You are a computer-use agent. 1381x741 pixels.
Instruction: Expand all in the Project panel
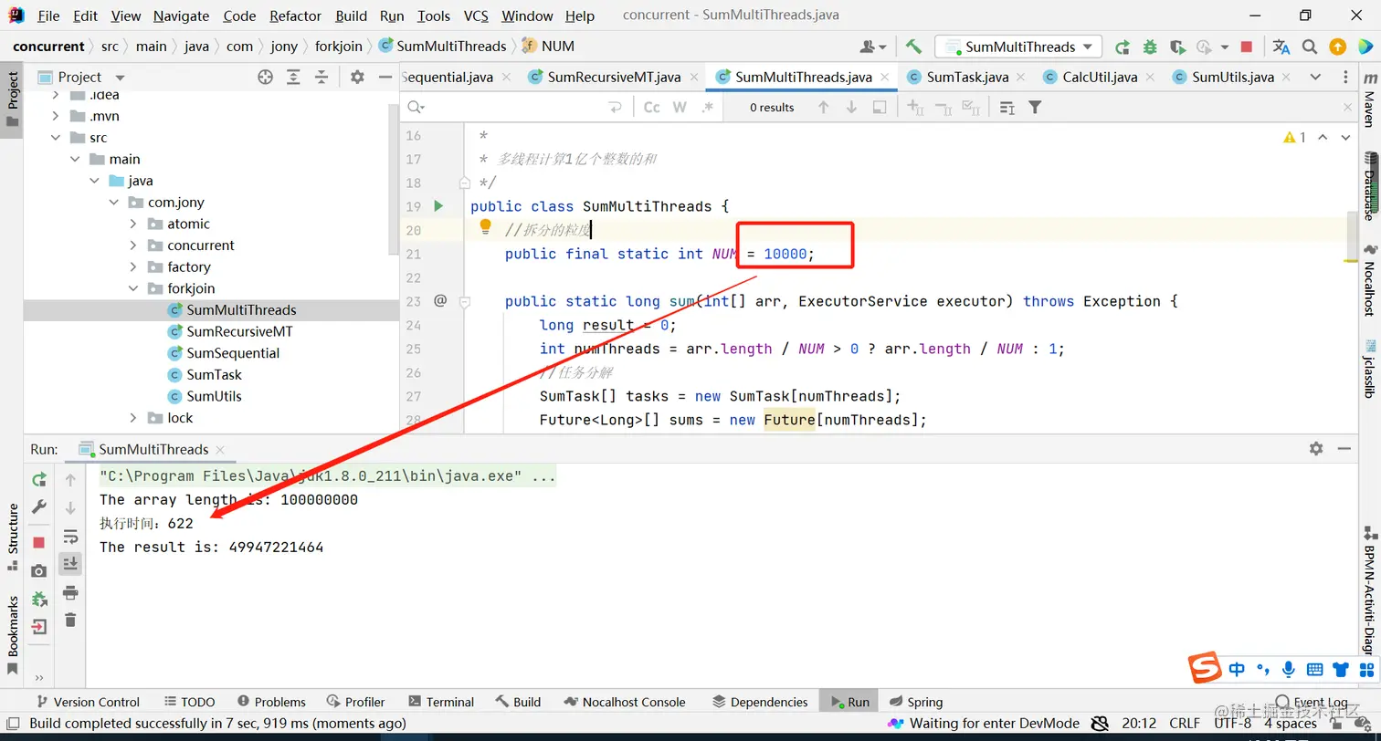pyautogui.click(x=293, y=78)
